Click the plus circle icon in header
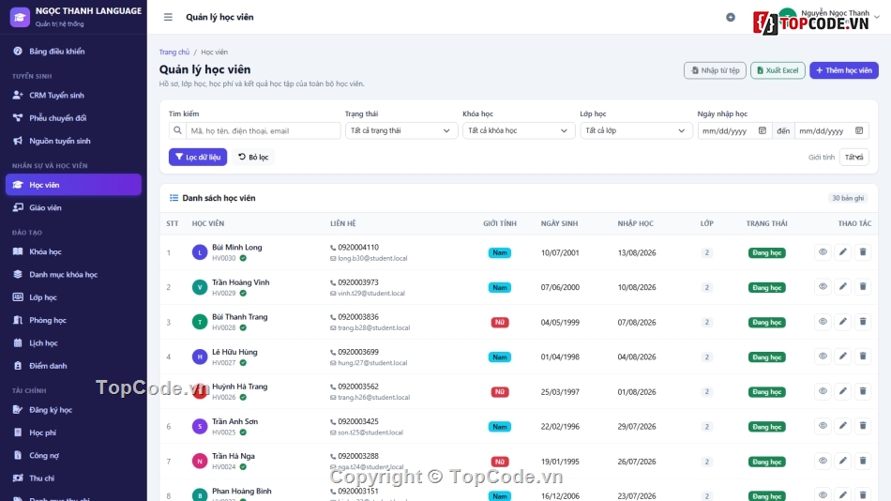 [x=731, y=18]
